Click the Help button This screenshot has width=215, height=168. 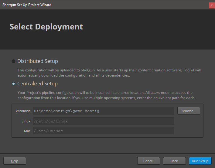[x=15, y=161]
